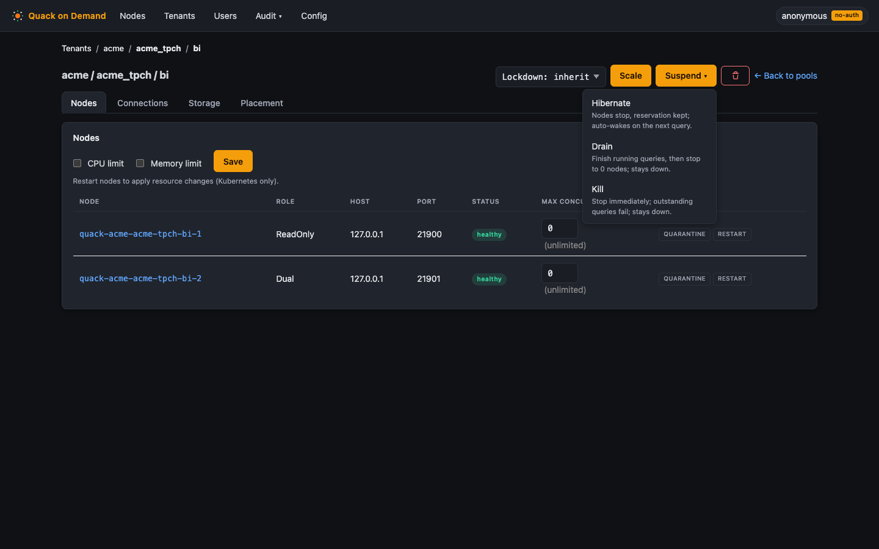879x549 pixels.
Task: Click the ROLE column header
Action: (x=285, y=201)
